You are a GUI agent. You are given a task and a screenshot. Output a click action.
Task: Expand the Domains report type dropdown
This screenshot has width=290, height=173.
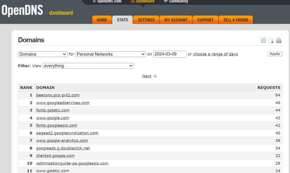pos(42,54)
